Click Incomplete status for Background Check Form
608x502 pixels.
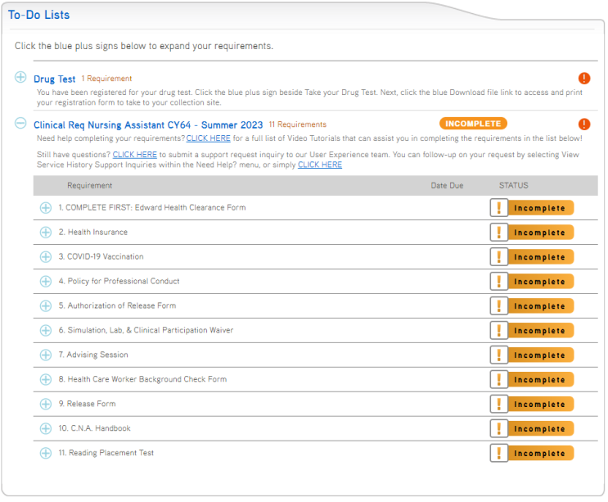point(541,379)
